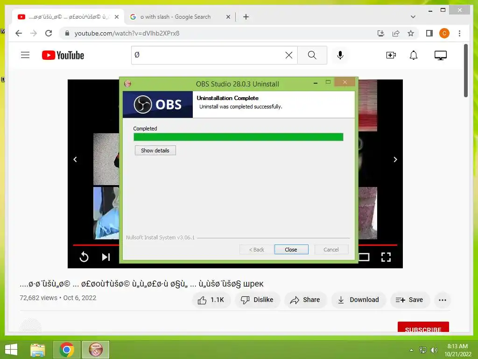Open network tray icon
The height and width of the screenshot is (359, 478).
point(423,350)
